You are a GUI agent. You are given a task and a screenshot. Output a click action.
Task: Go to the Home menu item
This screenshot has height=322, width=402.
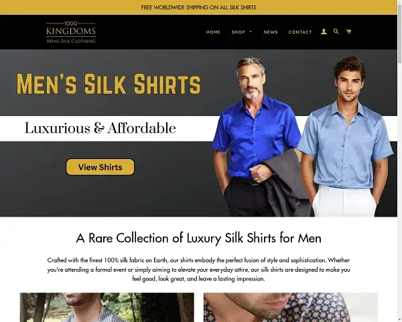(x=213, y=32)
